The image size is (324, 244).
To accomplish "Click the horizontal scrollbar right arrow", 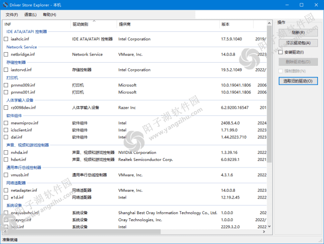I will click(x=264, y=232).
